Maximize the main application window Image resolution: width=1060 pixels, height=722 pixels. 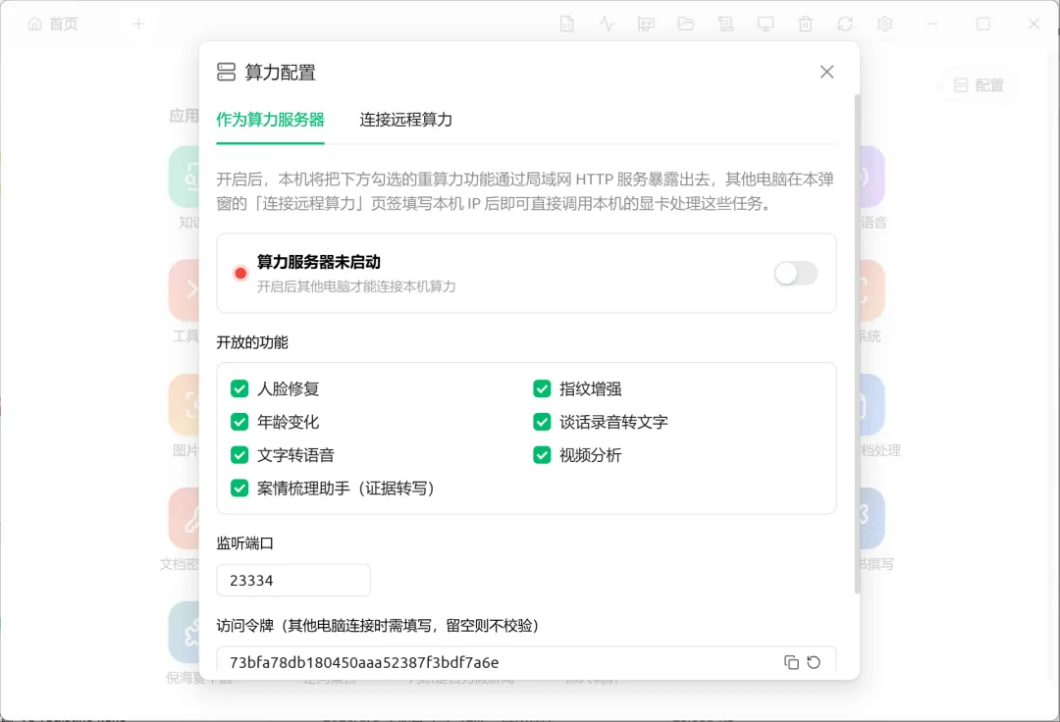coord(982,25)
